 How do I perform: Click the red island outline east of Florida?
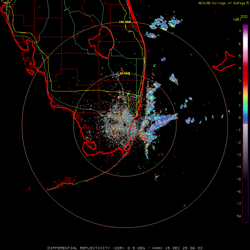224,61
